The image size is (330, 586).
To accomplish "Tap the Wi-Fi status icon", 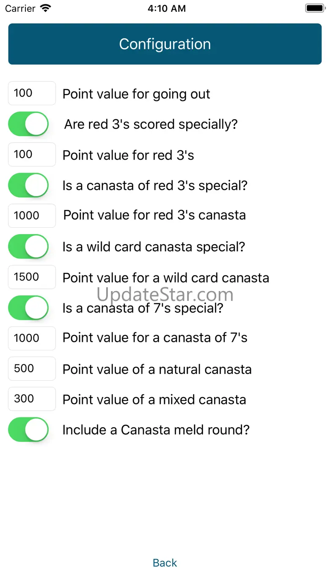I will pyautogui.click(x=45, y=8).
